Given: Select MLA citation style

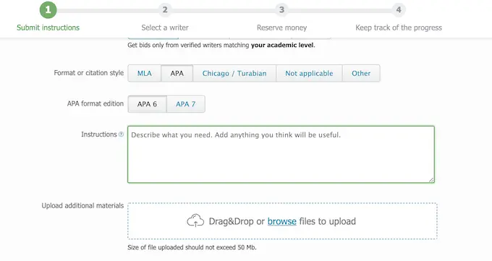Looking at the screenshot, I should pos(144,73).
